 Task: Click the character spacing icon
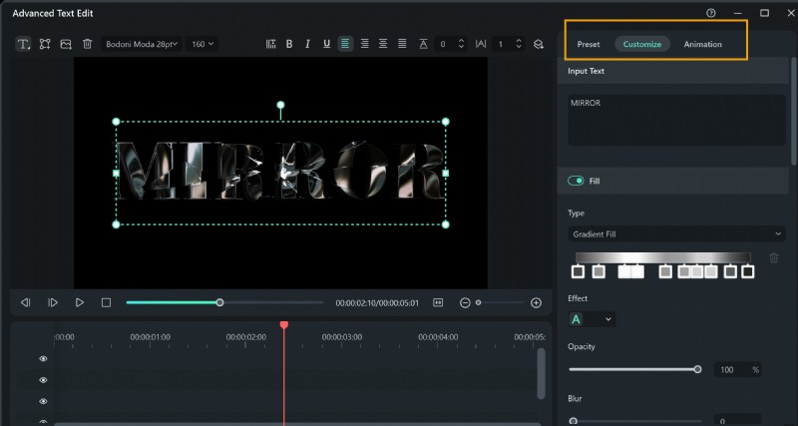(481, 44)
